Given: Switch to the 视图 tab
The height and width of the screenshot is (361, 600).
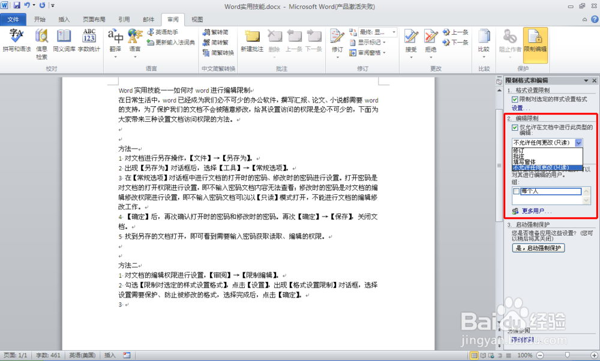Looking at the screenshot, I should tap(197, 19).
